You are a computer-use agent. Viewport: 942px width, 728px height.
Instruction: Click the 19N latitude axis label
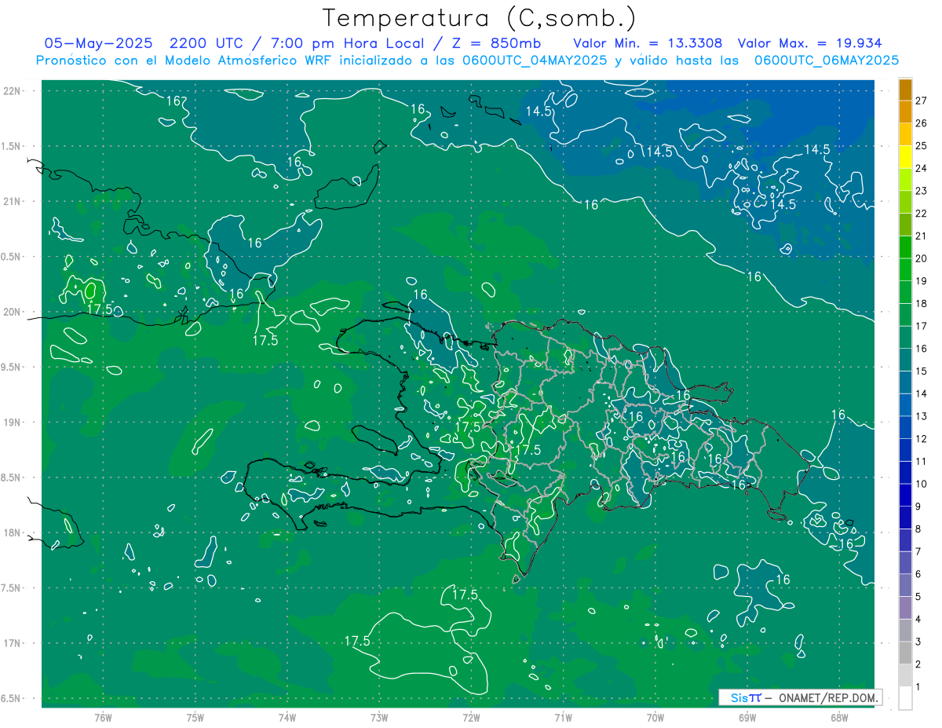pos(13,422)
